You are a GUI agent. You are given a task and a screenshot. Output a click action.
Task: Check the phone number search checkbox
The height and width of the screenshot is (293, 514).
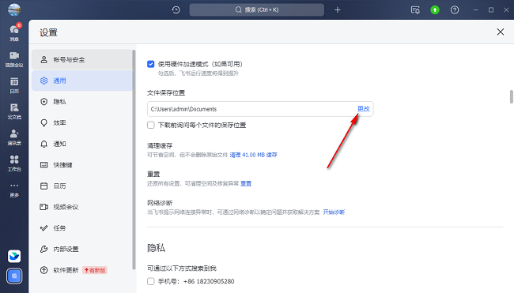151,281
